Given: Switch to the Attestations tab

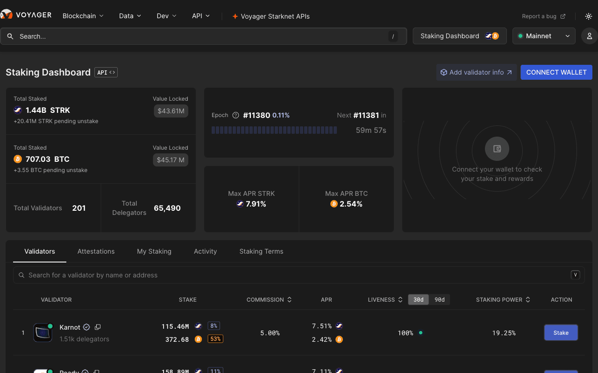Looking at the screenshot, I should [x=96, y=251].
